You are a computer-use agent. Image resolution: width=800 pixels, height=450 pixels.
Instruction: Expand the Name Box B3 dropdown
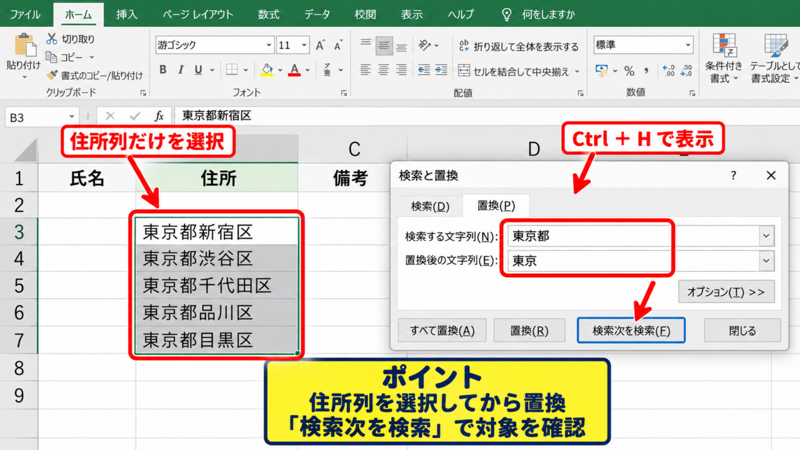pos(72,116)
